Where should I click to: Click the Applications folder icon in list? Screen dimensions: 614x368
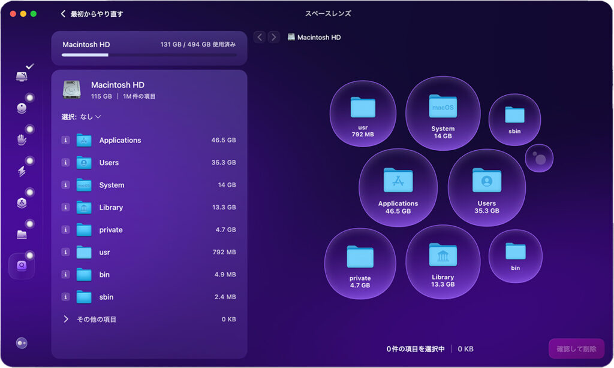(x=84, y=140)
